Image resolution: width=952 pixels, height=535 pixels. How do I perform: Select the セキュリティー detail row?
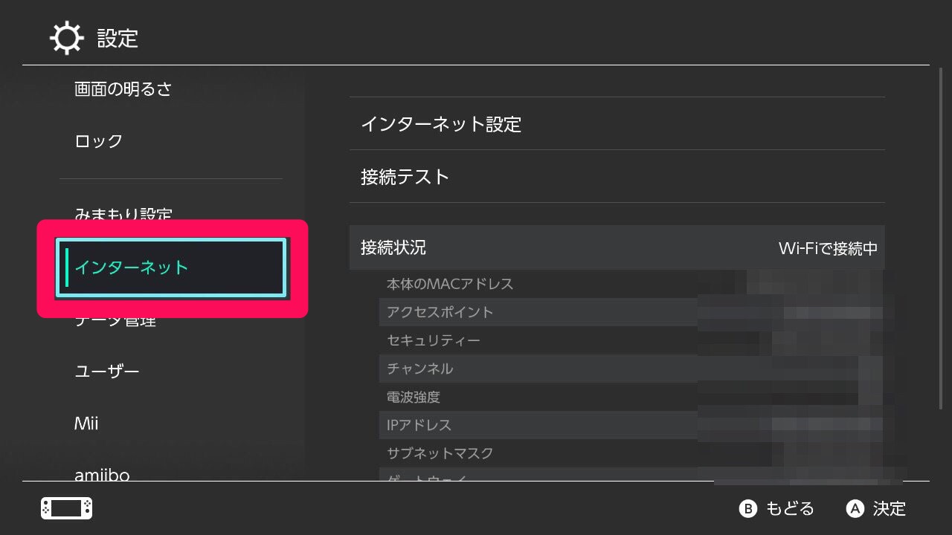pyautogui.click(x=429, y=340)
